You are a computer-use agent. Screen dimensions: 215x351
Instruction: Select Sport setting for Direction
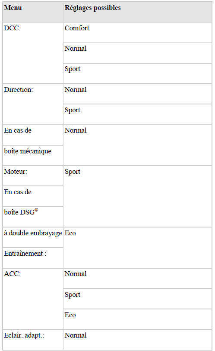137,114
